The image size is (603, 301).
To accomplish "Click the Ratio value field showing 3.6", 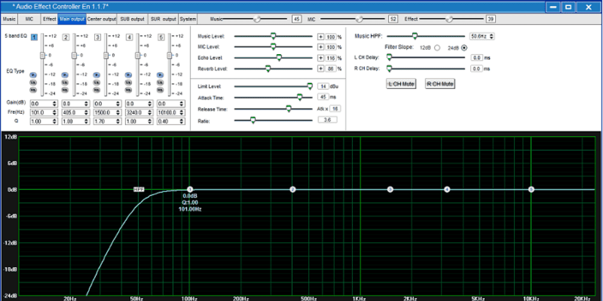I will point(327,120).
